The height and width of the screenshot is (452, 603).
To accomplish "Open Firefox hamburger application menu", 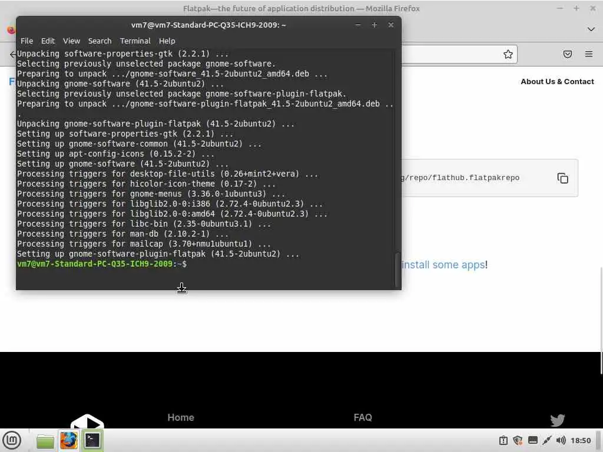I will (589, 54).
